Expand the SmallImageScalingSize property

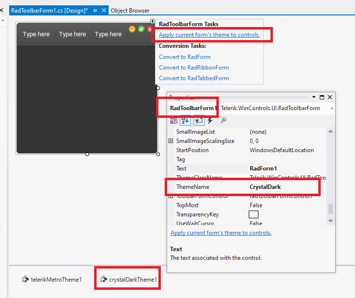point(171,141)
